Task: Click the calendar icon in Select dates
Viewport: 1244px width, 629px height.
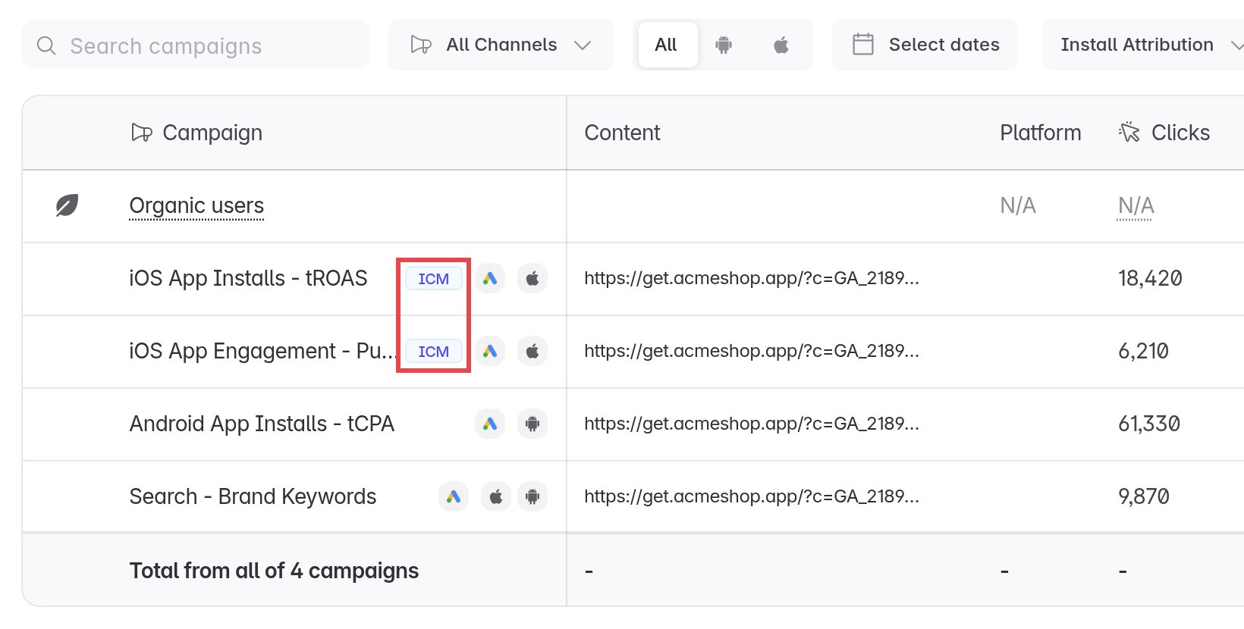Action: (x=863, y=44)
